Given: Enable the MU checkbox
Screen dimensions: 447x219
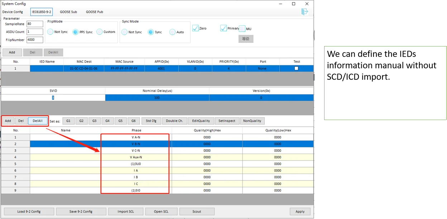Looking at the screenshot, I should tap(242, 29).
